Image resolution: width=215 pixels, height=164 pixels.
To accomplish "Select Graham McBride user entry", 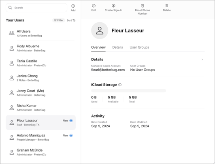I will click(x=41, y=152).
